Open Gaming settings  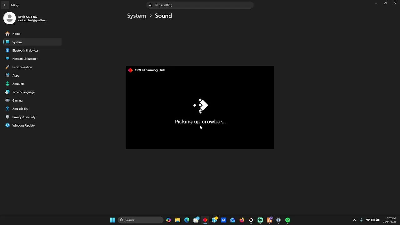coord(32,100)
